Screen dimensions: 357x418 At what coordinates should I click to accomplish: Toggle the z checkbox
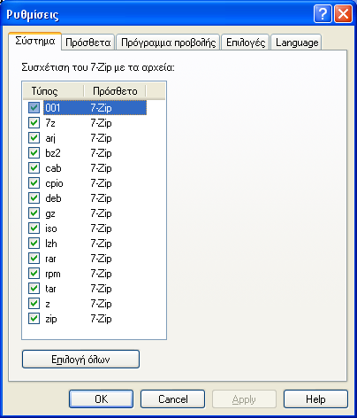click(x=34, y=303)
